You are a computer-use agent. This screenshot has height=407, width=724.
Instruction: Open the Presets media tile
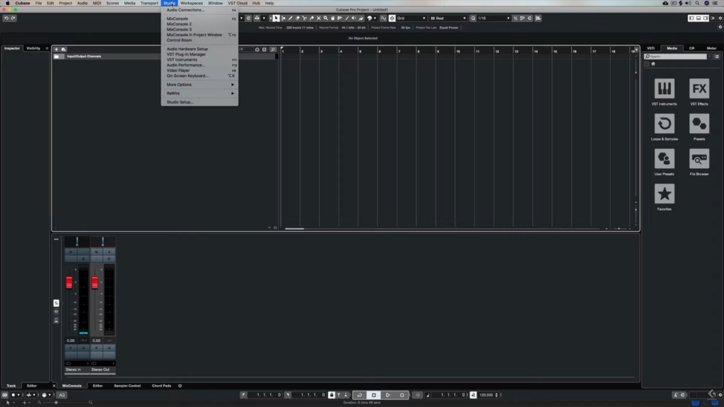pyautogui.click(x=699, y=124)
